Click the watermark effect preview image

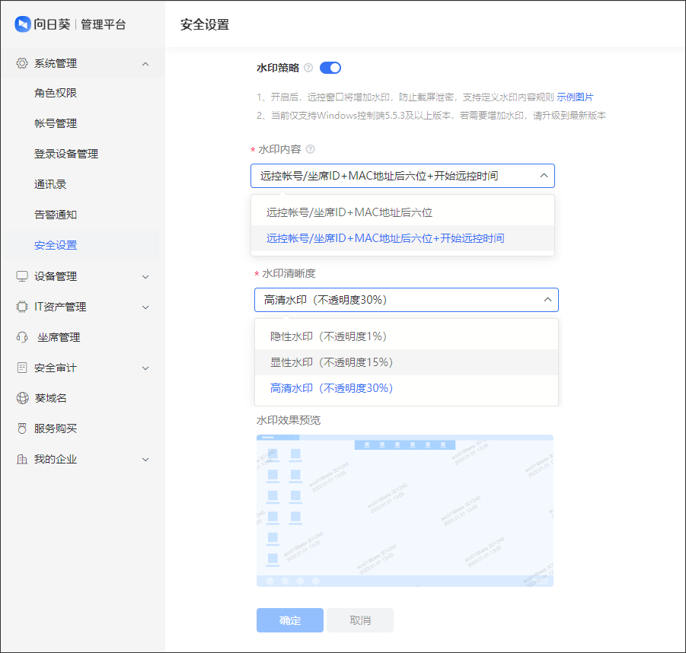pos(404,511)
